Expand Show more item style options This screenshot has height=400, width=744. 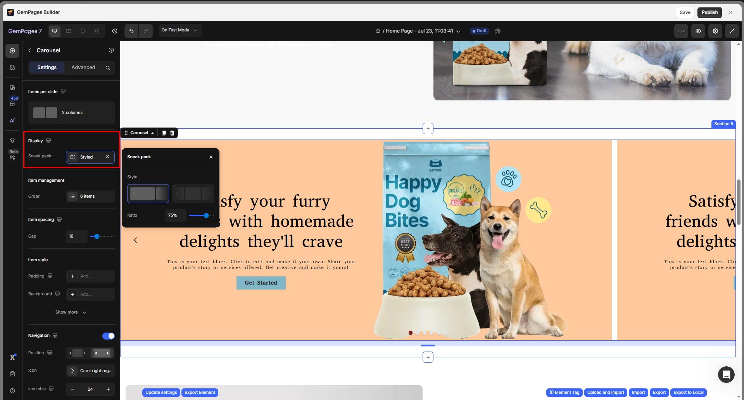point(71,312)
